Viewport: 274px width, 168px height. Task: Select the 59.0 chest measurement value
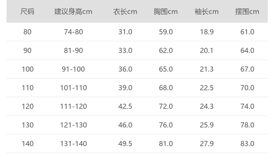[166, 32]
